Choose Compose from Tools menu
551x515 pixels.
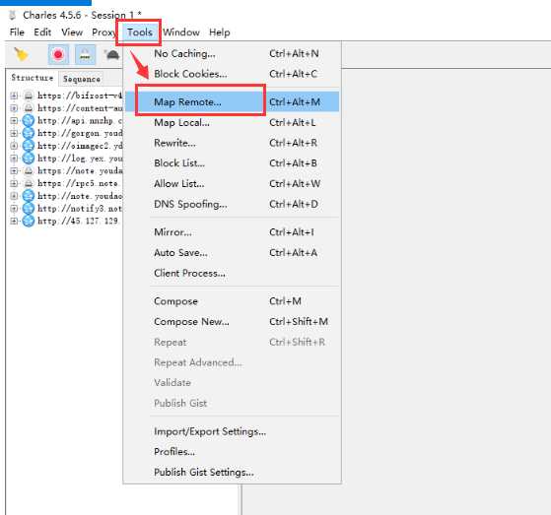coord(232,301)
